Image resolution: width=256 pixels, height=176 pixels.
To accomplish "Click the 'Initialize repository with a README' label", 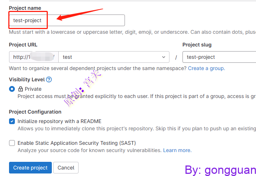I will click(x=59, y=121).
